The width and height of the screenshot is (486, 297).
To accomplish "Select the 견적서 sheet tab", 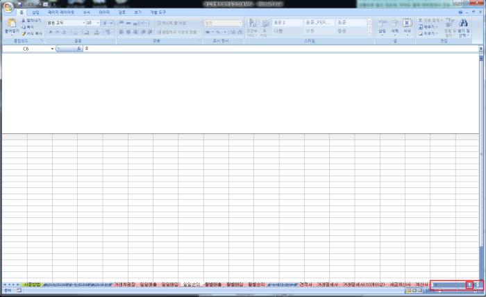I will 305,285.
